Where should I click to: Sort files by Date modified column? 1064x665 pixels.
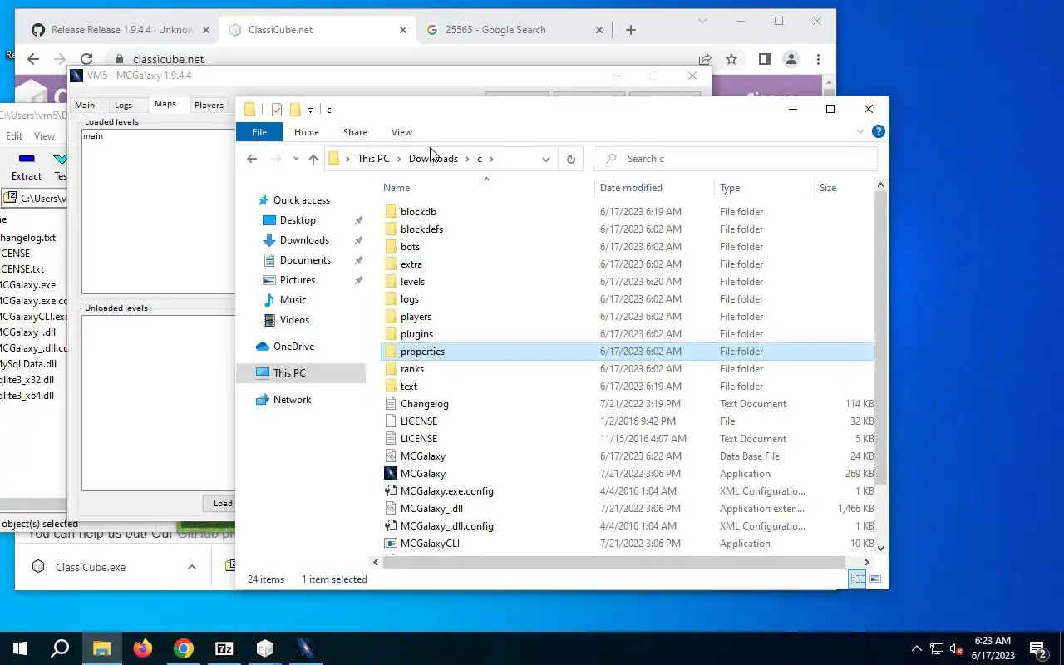(x=631, y=188)
